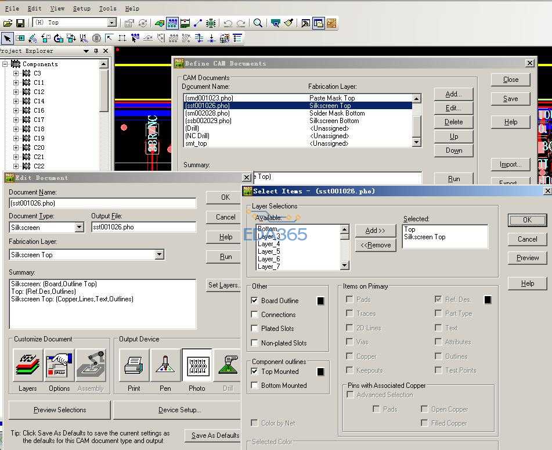Click the magnifier Zoom toolbar icon
This screenshot has height=450, width=552.
pyautogui.click(x=258, y=23)
